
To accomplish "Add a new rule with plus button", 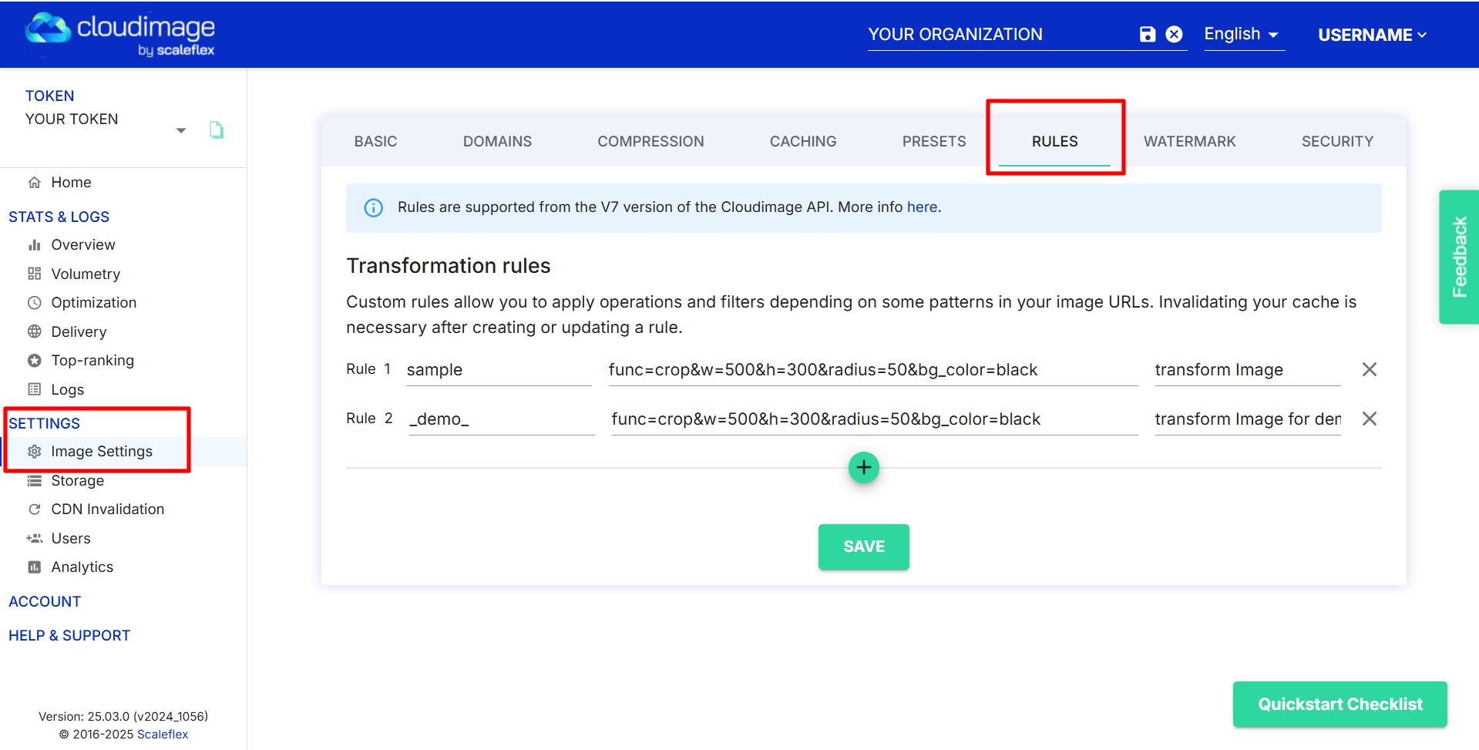I will click(x=863, y=467).
